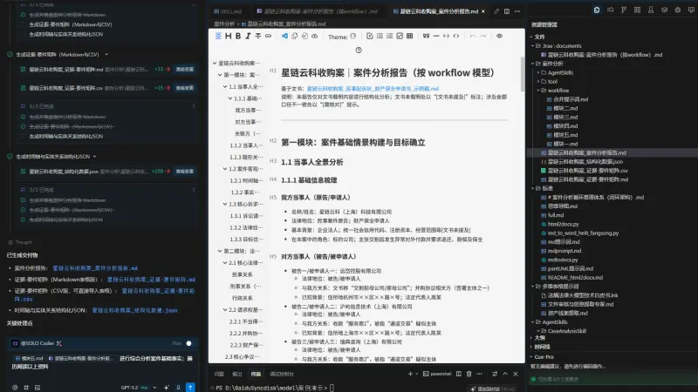Image resolution: width=698 pixels, height=392 pixels.
Task: Open the search icon in the activity bar
Action: [610, 10]
